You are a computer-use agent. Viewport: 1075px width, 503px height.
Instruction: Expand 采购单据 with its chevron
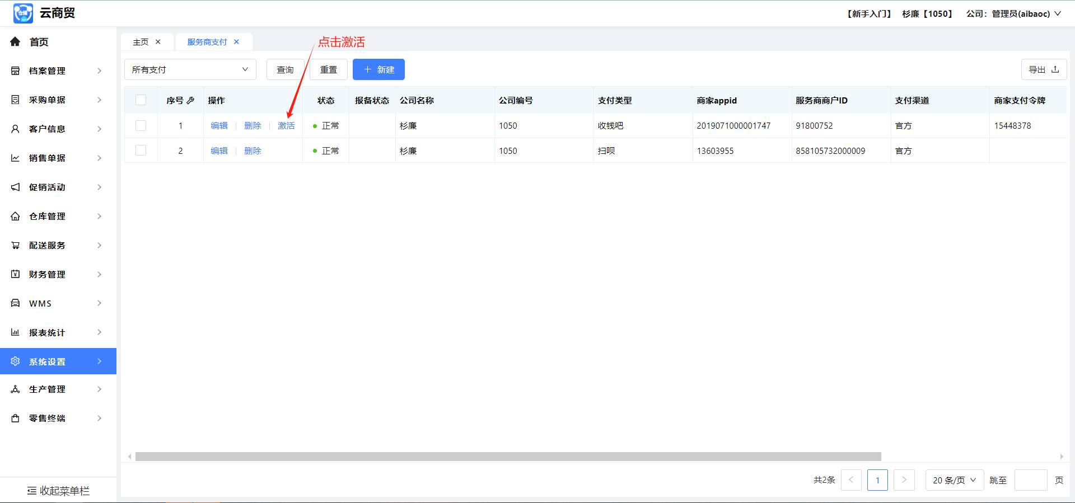(x=100, y=100)
